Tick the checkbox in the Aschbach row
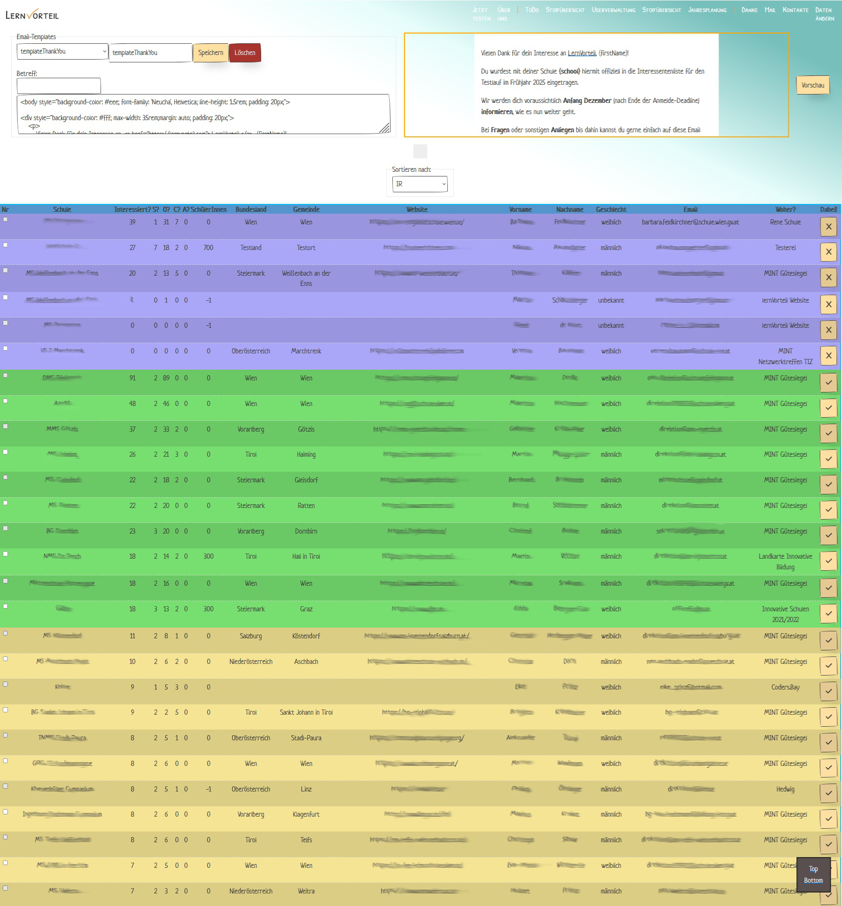 click(6, 659)
